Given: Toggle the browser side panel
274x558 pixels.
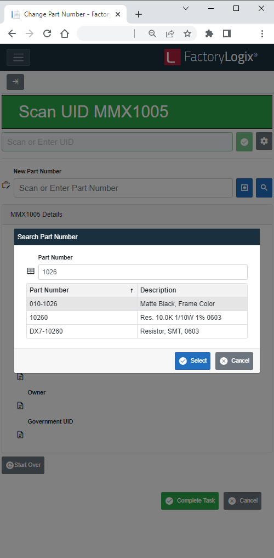Looking at the screenshot, I should click(227, 33).
